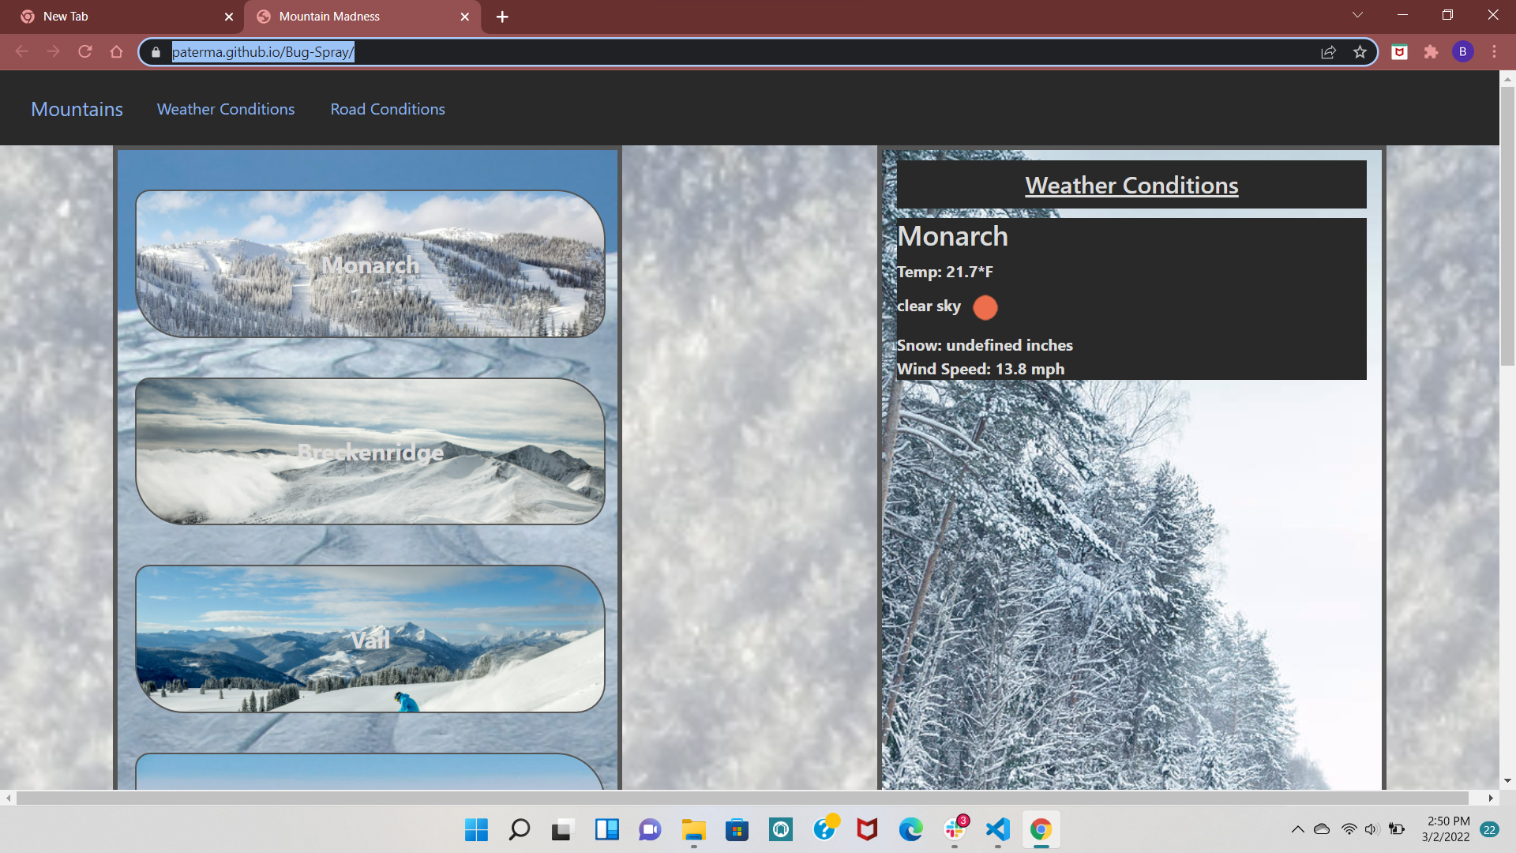This screenshot has width=1516, height=853.
Task: Open the notification center badge showing 22
Action: coord(1490,829)
